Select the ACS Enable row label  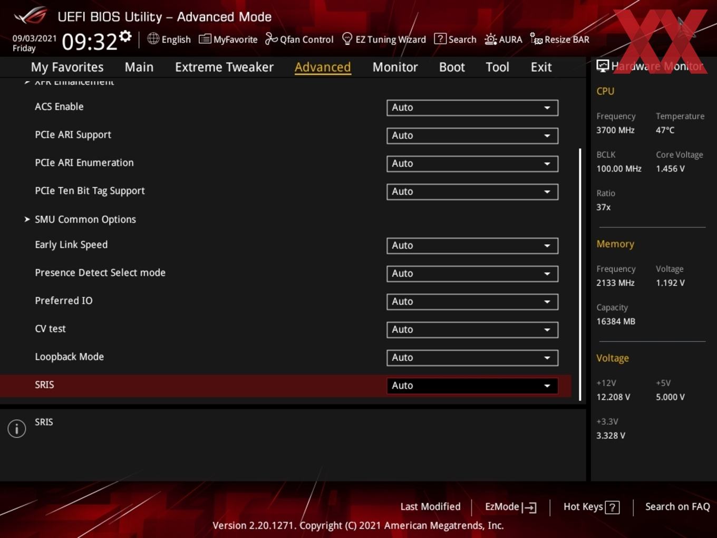[x=59, y=107]
